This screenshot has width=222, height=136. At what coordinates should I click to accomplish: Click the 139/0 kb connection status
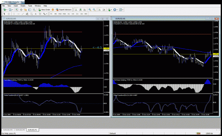pos(209,133)
